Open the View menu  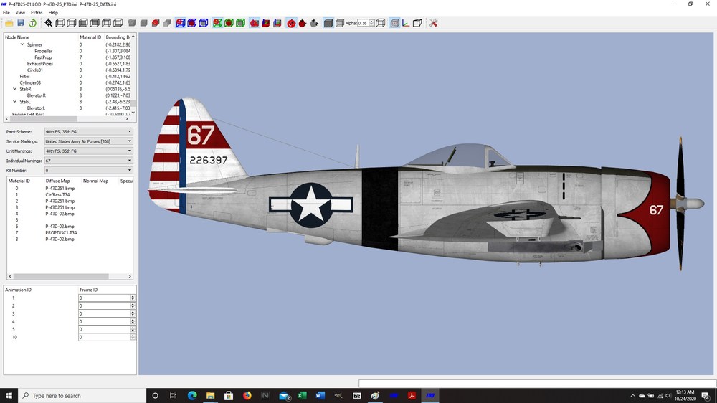pyautogui.click(x=20, y=13)
